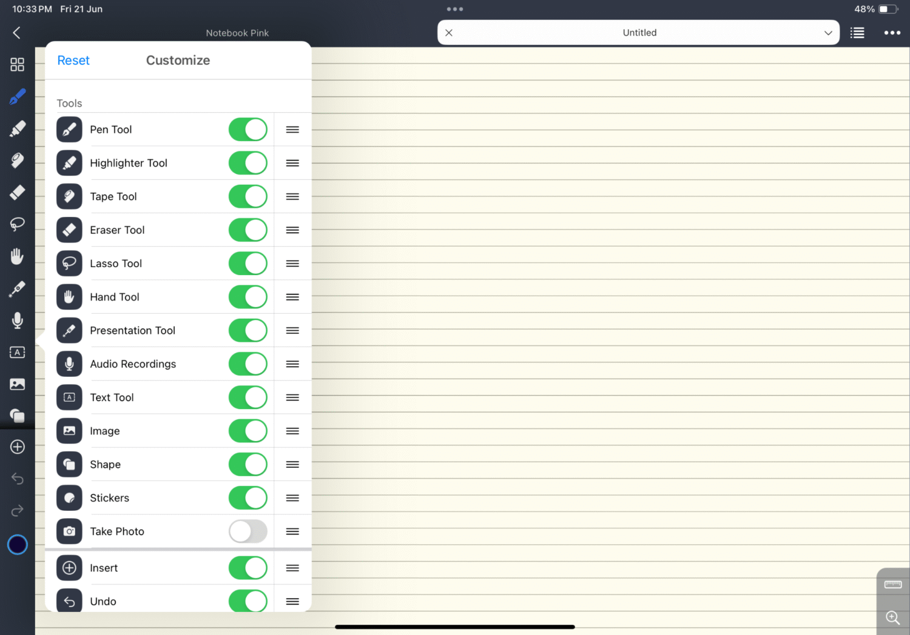Open the page overview list icon
The image size is (910, 635).
tap(857, 32)
